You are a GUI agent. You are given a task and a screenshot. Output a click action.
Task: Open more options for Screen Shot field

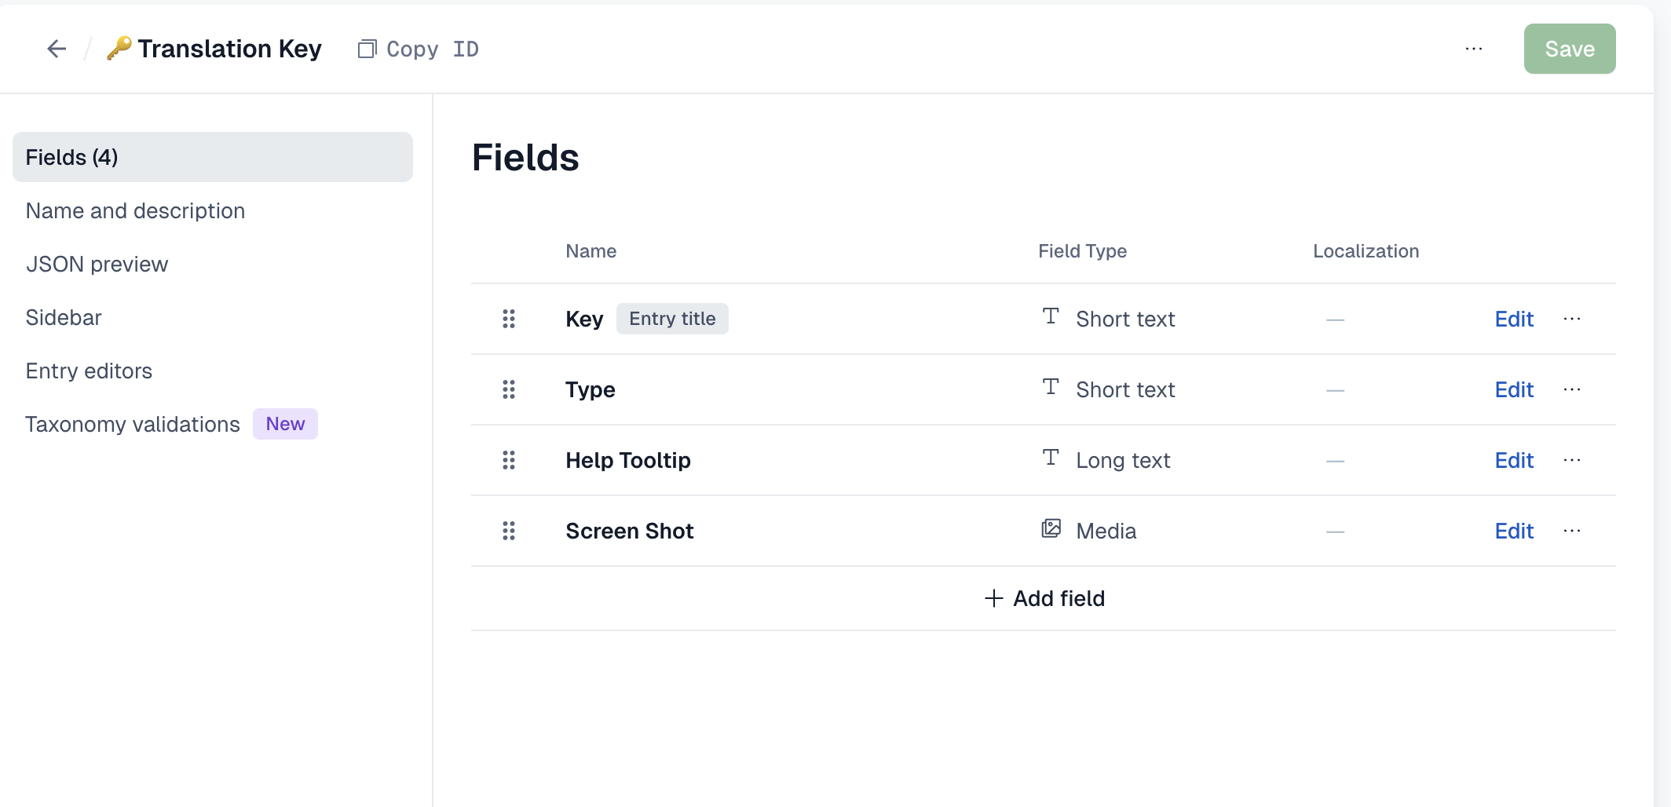[1572, 531]
